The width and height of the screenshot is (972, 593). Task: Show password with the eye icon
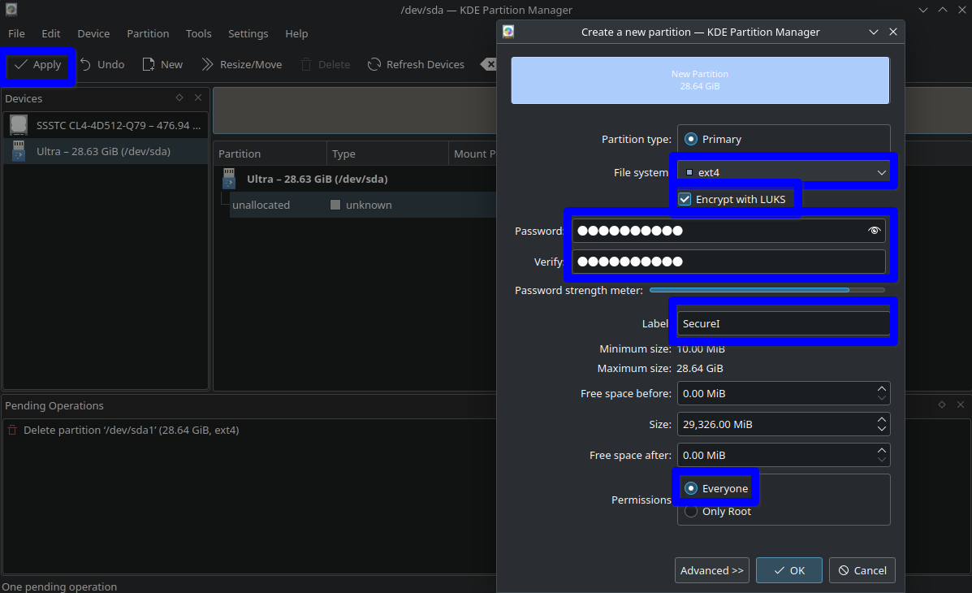874,231
